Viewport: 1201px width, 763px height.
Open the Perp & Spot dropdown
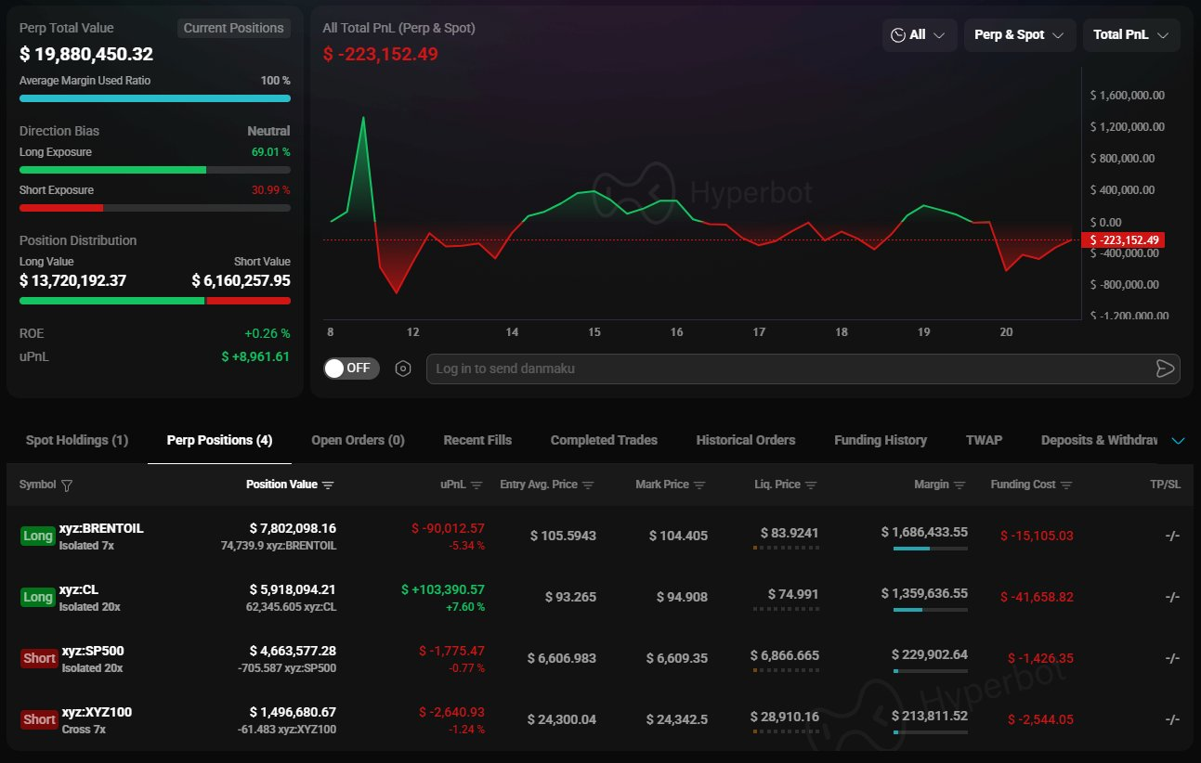click(x=1019, y=35)
